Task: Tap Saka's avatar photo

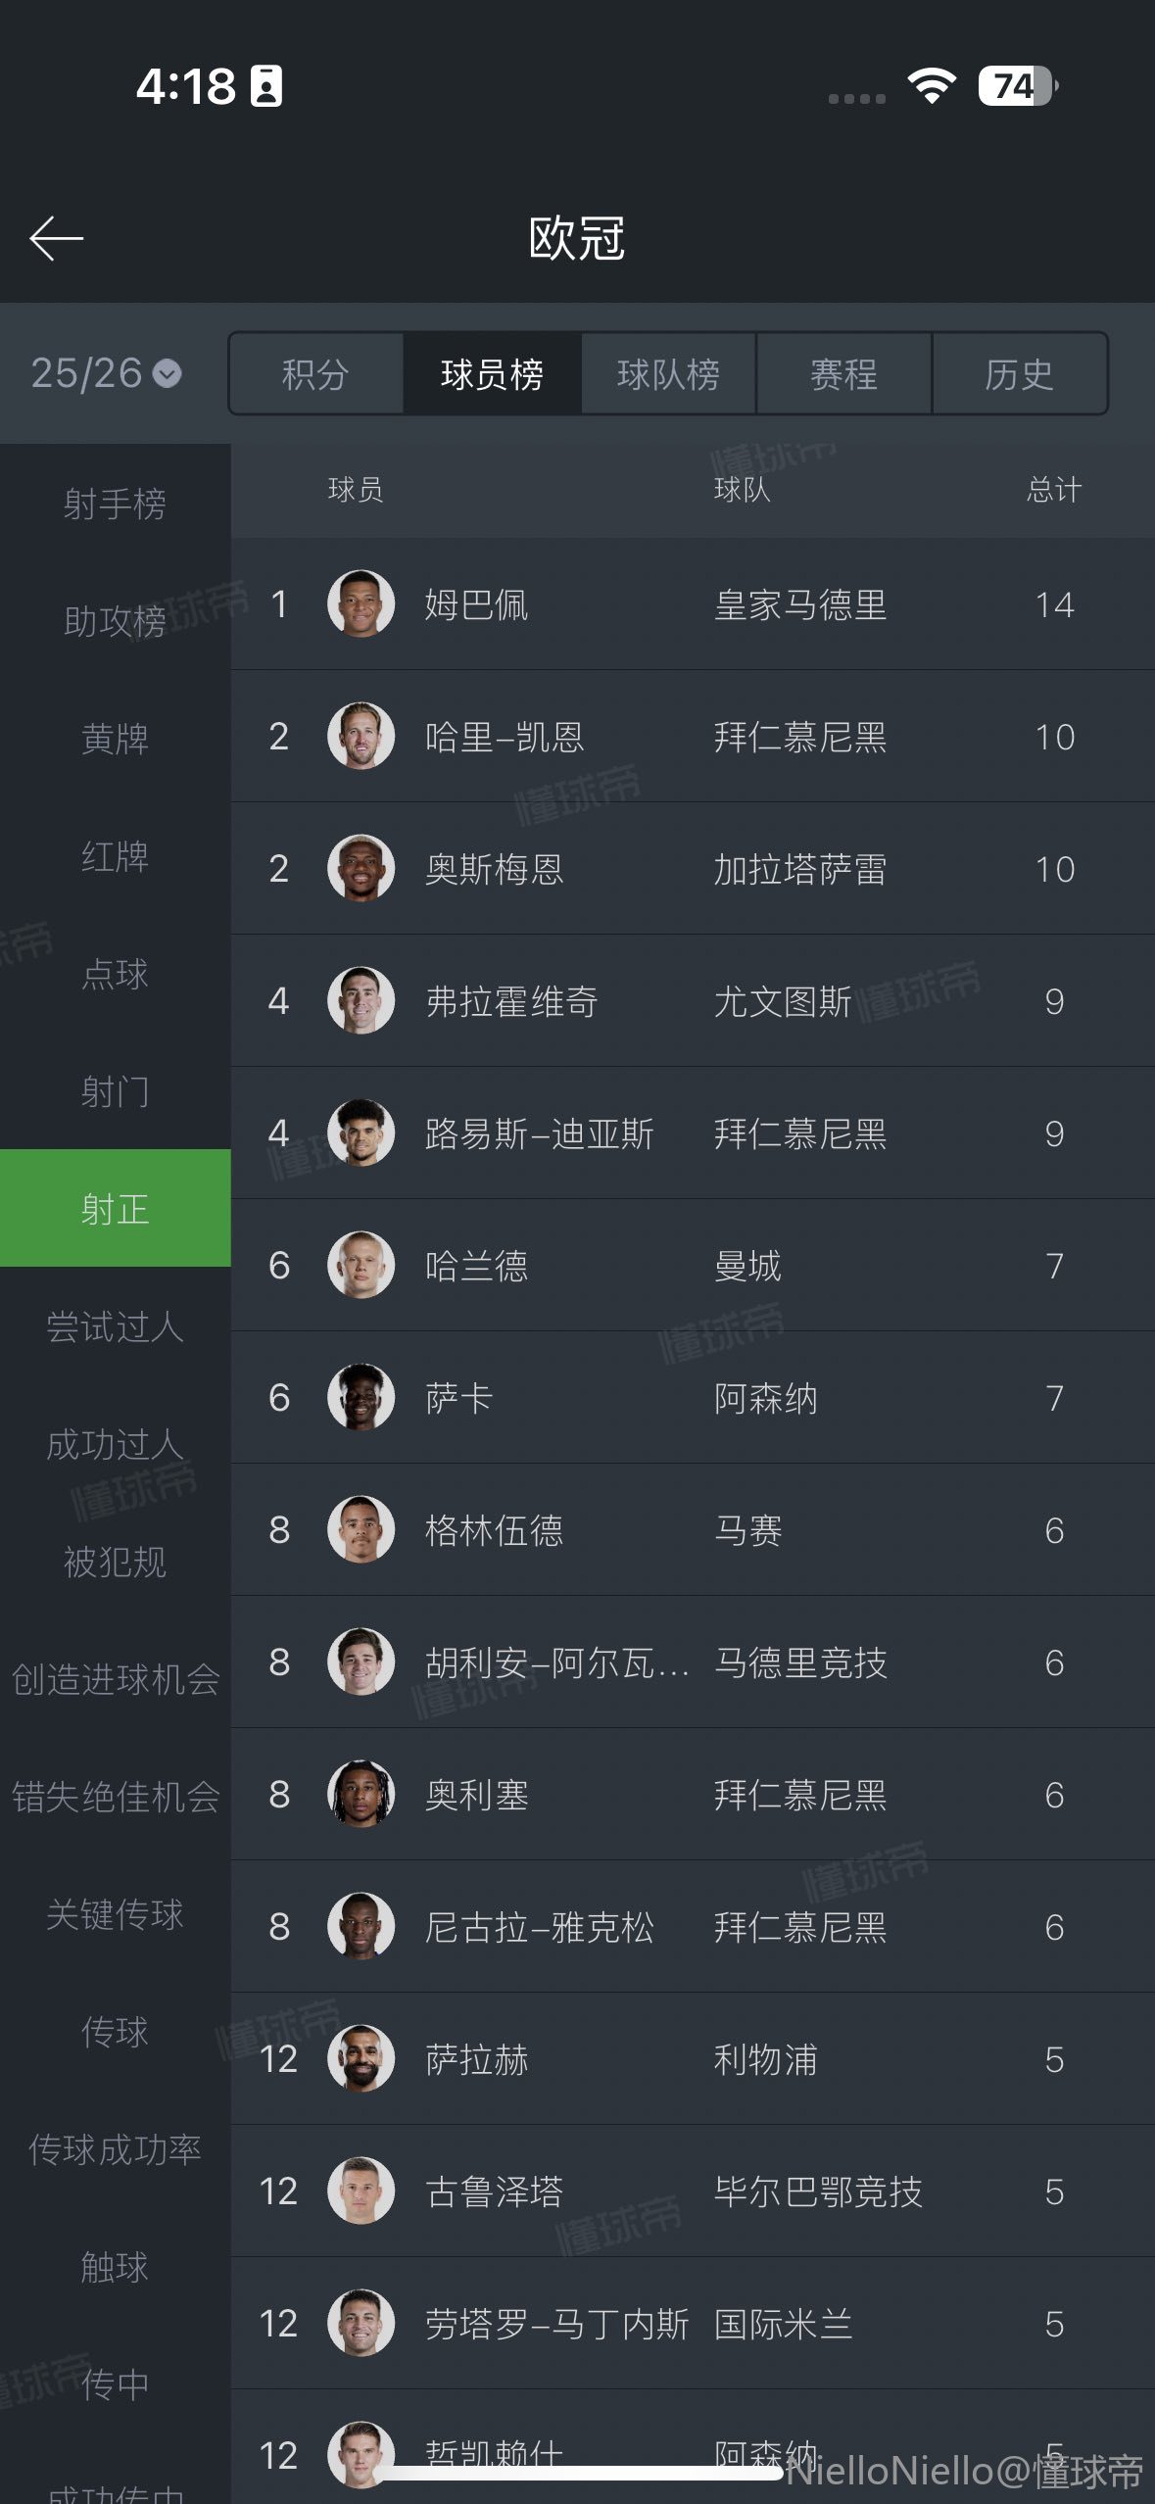Action: (x=361, y=1398)
